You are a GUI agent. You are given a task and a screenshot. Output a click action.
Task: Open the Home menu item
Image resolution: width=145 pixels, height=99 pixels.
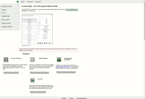click(23, 2)
